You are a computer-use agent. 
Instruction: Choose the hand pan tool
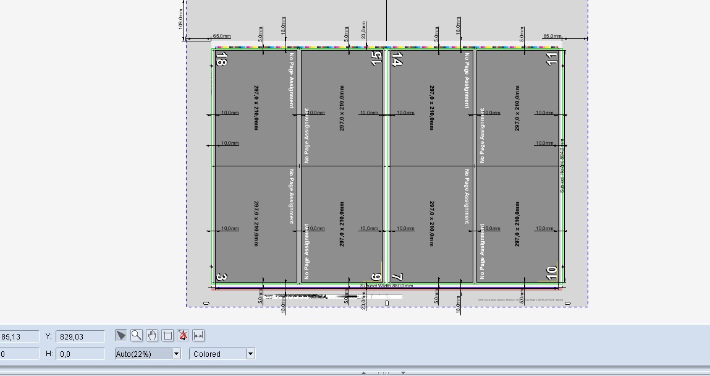click(x=151, y=335)
